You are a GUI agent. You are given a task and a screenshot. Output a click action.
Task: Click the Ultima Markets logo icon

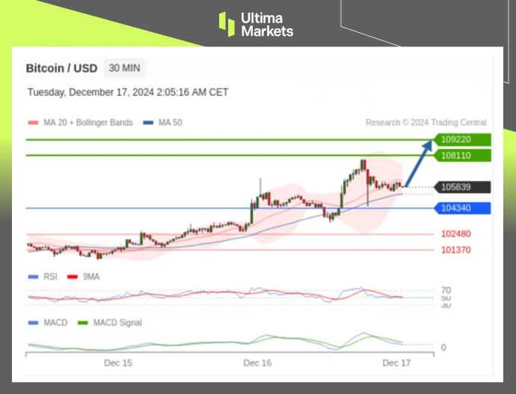227,24
